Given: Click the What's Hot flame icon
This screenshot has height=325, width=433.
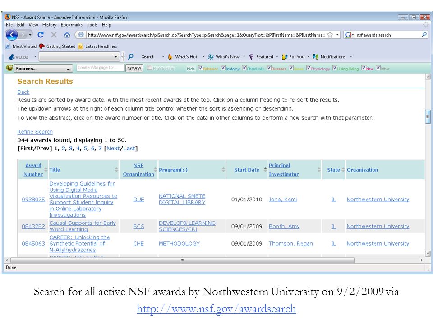Looking at the screenshot, I should click(x=170, y=57).
